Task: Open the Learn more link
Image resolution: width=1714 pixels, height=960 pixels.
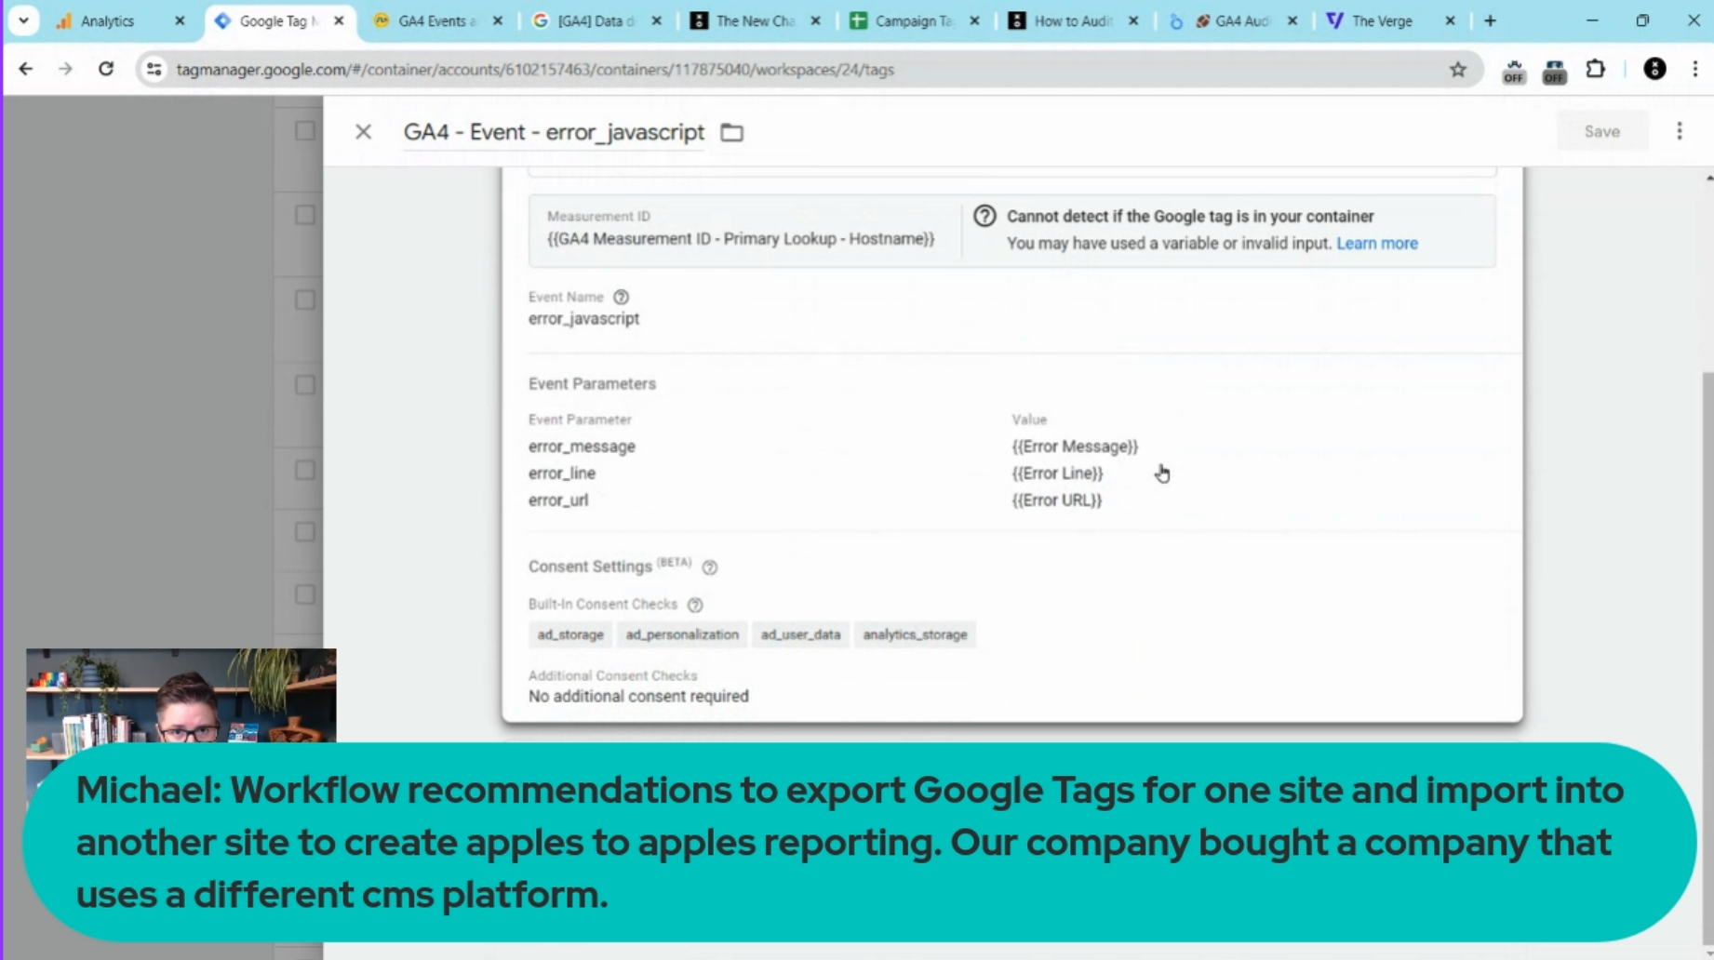Action: click(x=1377, y=243)
